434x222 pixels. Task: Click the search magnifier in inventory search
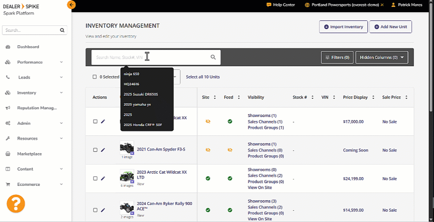(213, 58)
